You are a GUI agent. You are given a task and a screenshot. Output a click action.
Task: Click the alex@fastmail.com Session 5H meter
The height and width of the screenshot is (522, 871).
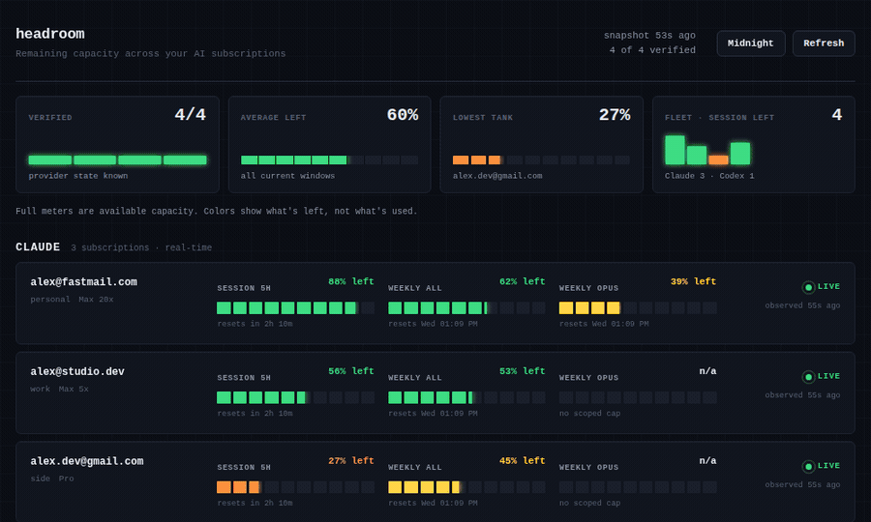pos(295,307)
